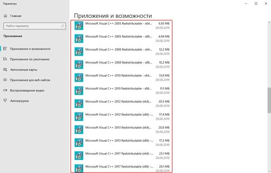Click the Приложения по умолчанию sidebar icon
This screenshot has width=271, height=173.
tap(5, 59)
